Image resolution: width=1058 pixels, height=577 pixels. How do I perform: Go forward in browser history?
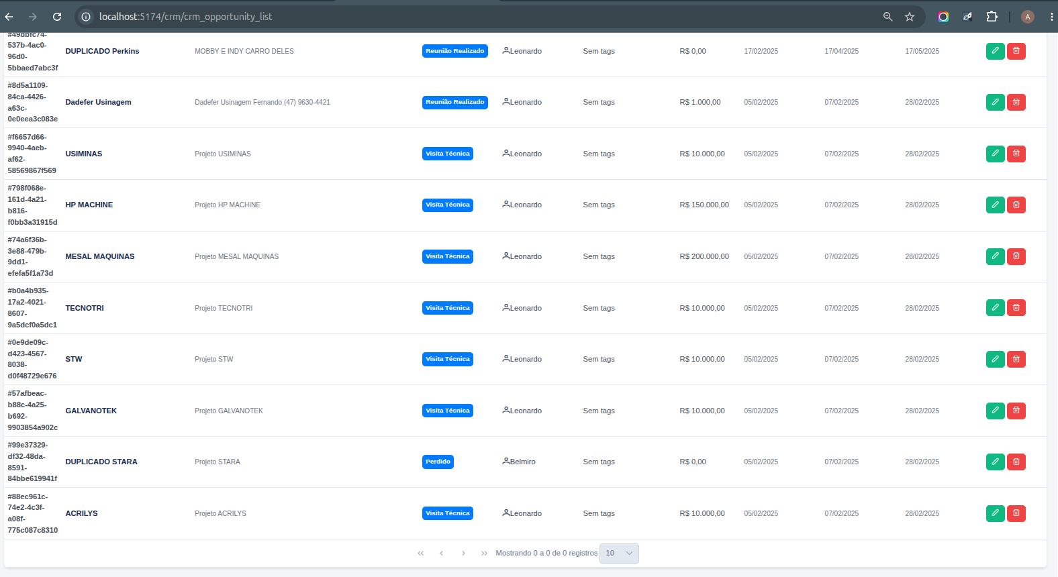pos(33,17)
